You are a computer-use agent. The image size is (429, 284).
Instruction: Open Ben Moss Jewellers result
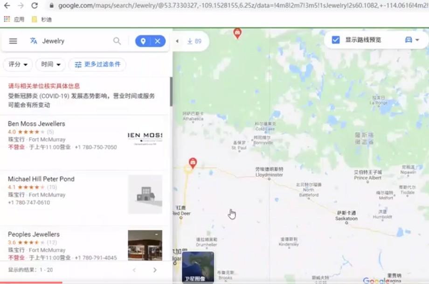36,124
